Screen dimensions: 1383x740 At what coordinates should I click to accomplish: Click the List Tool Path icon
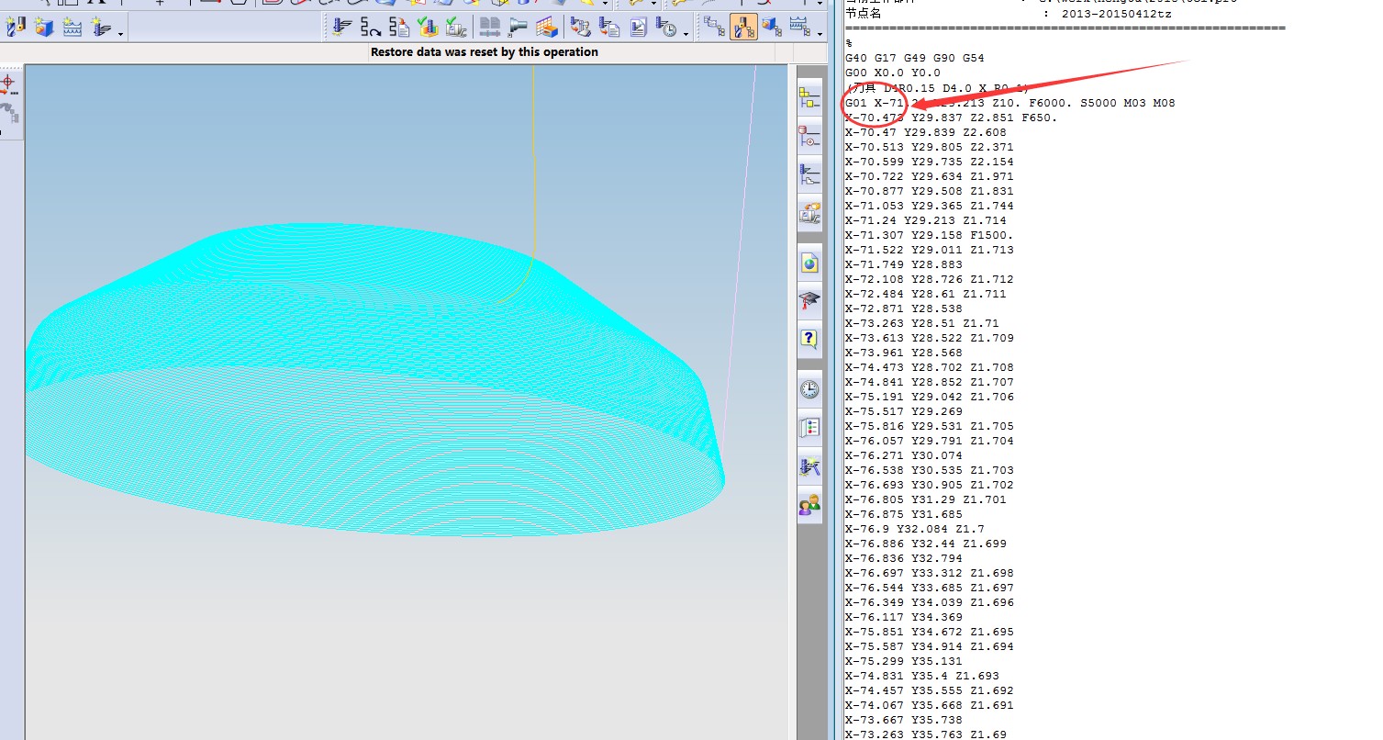[399, 28]
